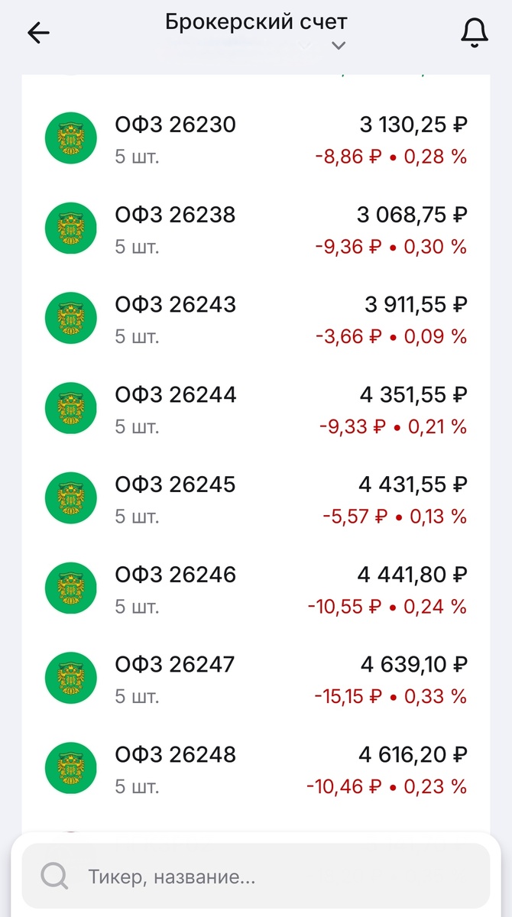The width and height of the screenshot is (512, 917).
Task: Tap the magnifier icon in the search bar
Action: (x=53, y=876)
